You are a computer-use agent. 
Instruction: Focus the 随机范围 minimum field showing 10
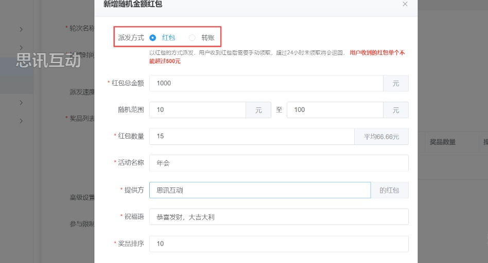[x=197, y=110]
